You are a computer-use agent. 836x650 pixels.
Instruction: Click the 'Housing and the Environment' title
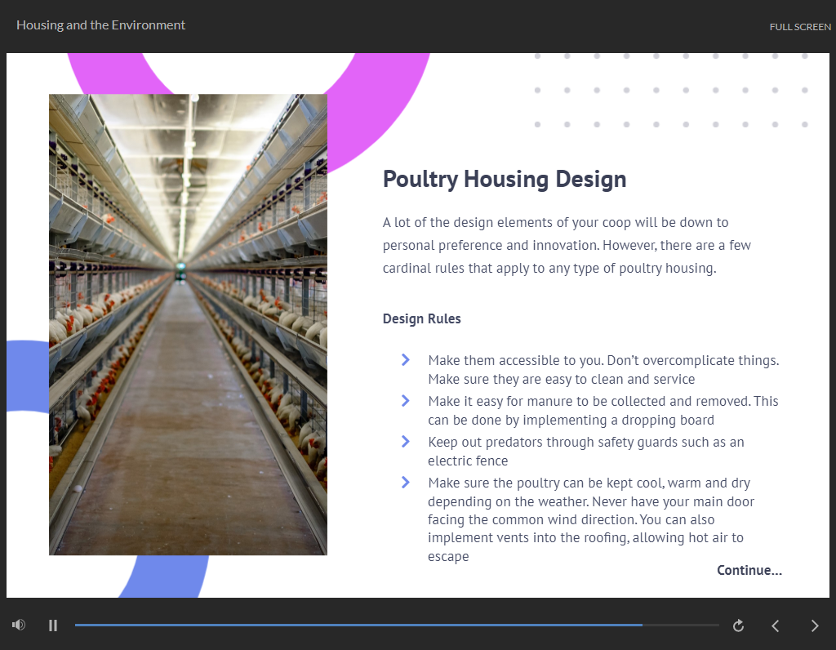tap(100, 25)
